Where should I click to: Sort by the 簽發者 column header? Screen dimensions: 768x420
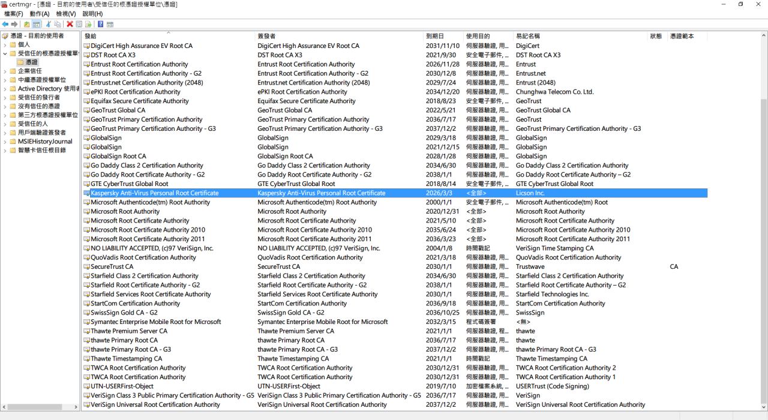[340, 36]
